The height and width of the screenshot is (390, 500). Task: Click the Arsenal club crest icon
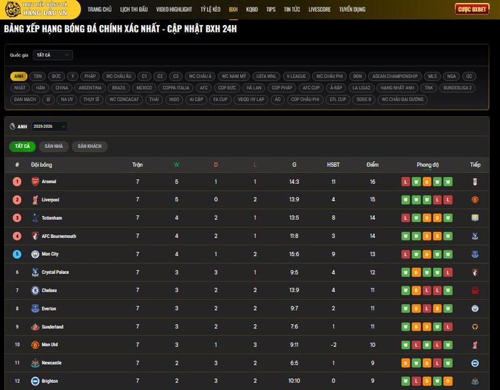35,181
